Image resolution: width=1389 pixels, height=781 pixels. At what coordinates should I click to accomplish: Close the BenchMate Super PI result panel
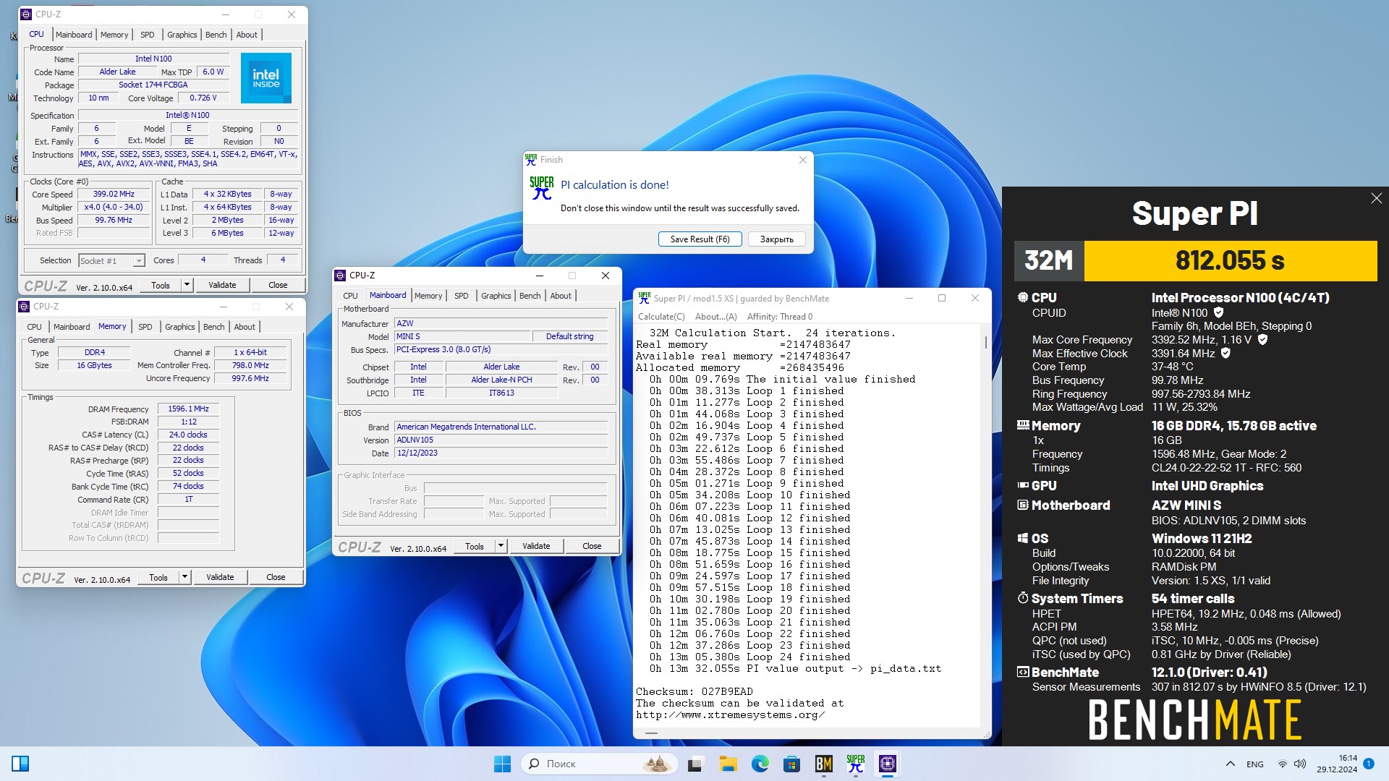[x=1376, y=198]
